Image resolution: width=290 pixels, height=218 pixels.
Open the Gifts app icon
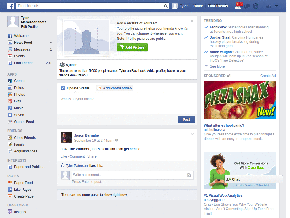(x=10, y=101)
